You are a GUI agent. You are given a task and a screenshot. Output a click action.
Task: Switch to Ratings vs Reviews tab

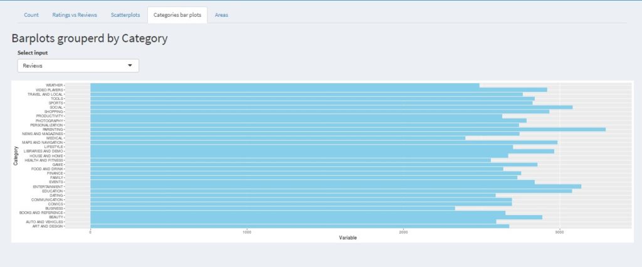(74, 14)
